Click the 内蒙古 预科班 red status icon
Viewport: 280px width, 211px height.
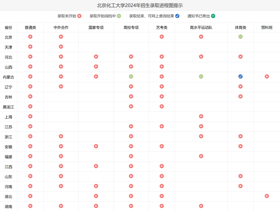[267, 77]
